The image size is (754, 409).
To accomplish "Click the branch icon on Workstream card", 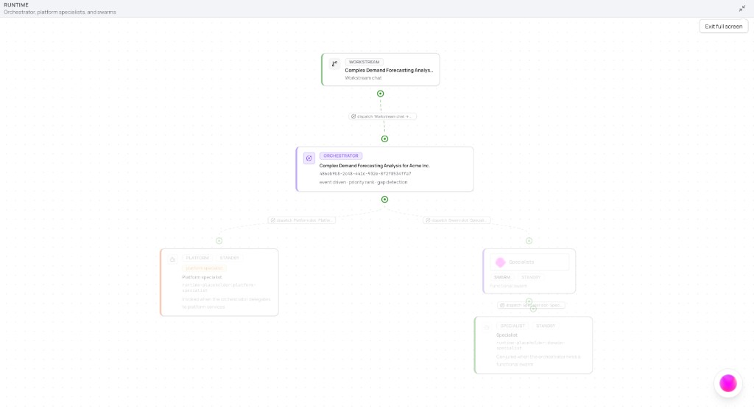I will point(335,63).
